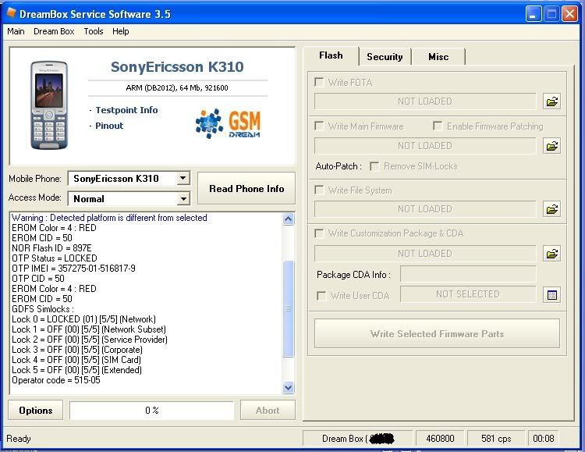The width and height of the screenshot is (585, 452).
Task: Check Write Customization Package & CDA
Action: [x=319, y=233]
